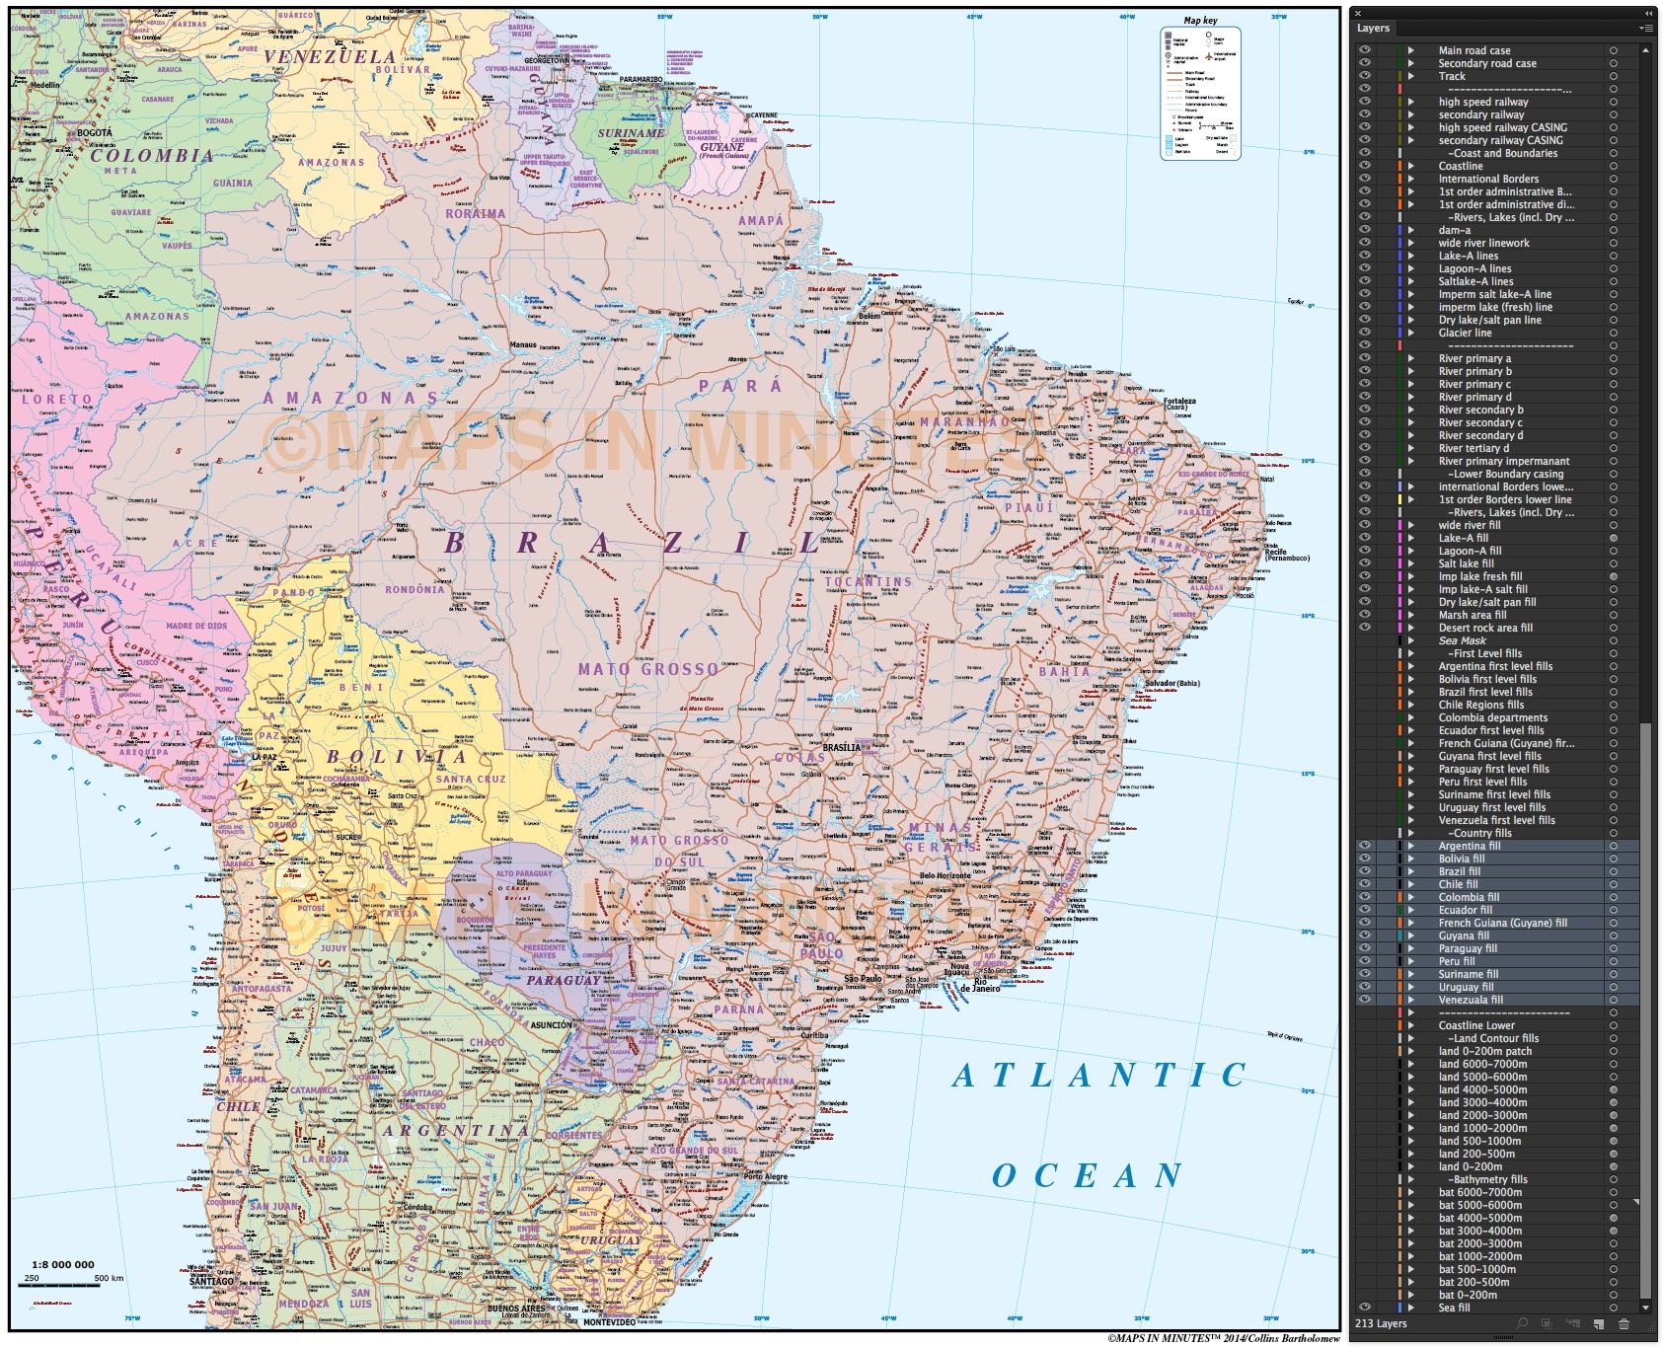The width and height of the screenshot is (1663, 1347).
Task: Select the Chile fill layer
Action: tap(1459, 884)
